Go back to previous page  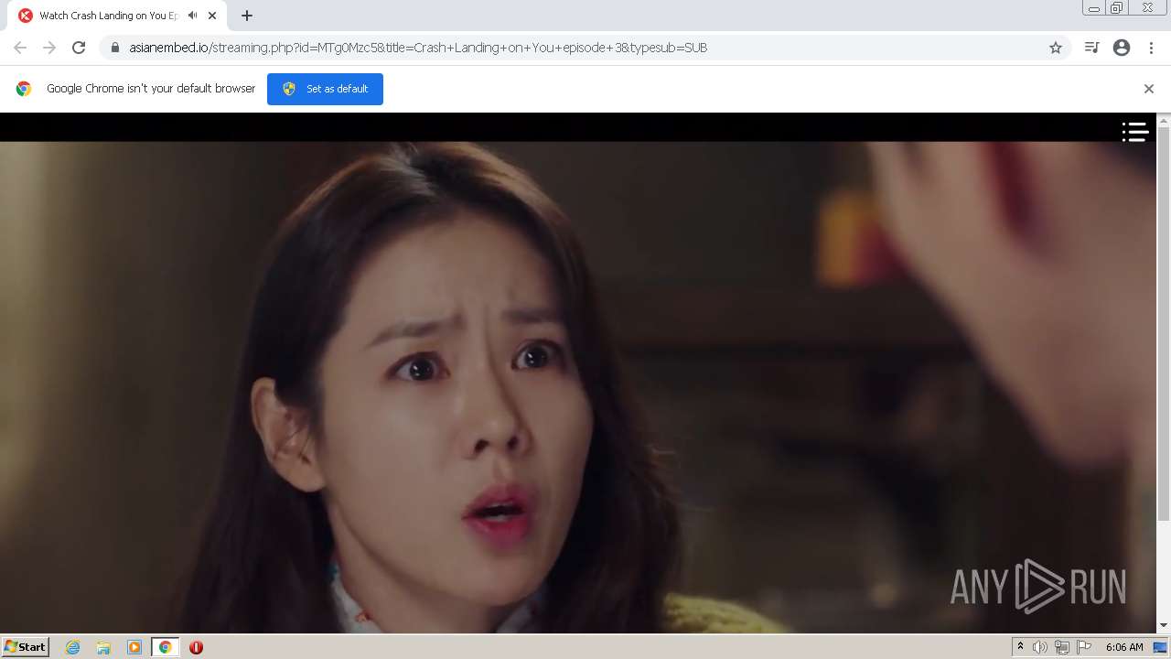tap(20, 48)
